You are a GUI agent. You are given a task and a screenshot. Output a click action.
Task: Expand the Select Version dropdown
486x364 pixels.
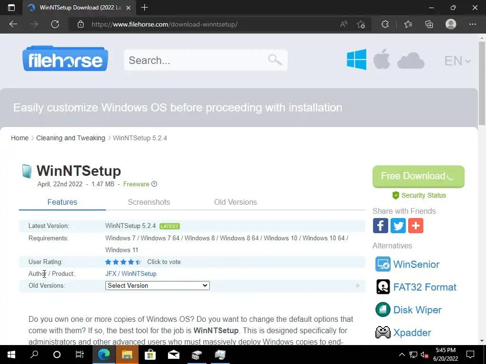pos(158,285)
